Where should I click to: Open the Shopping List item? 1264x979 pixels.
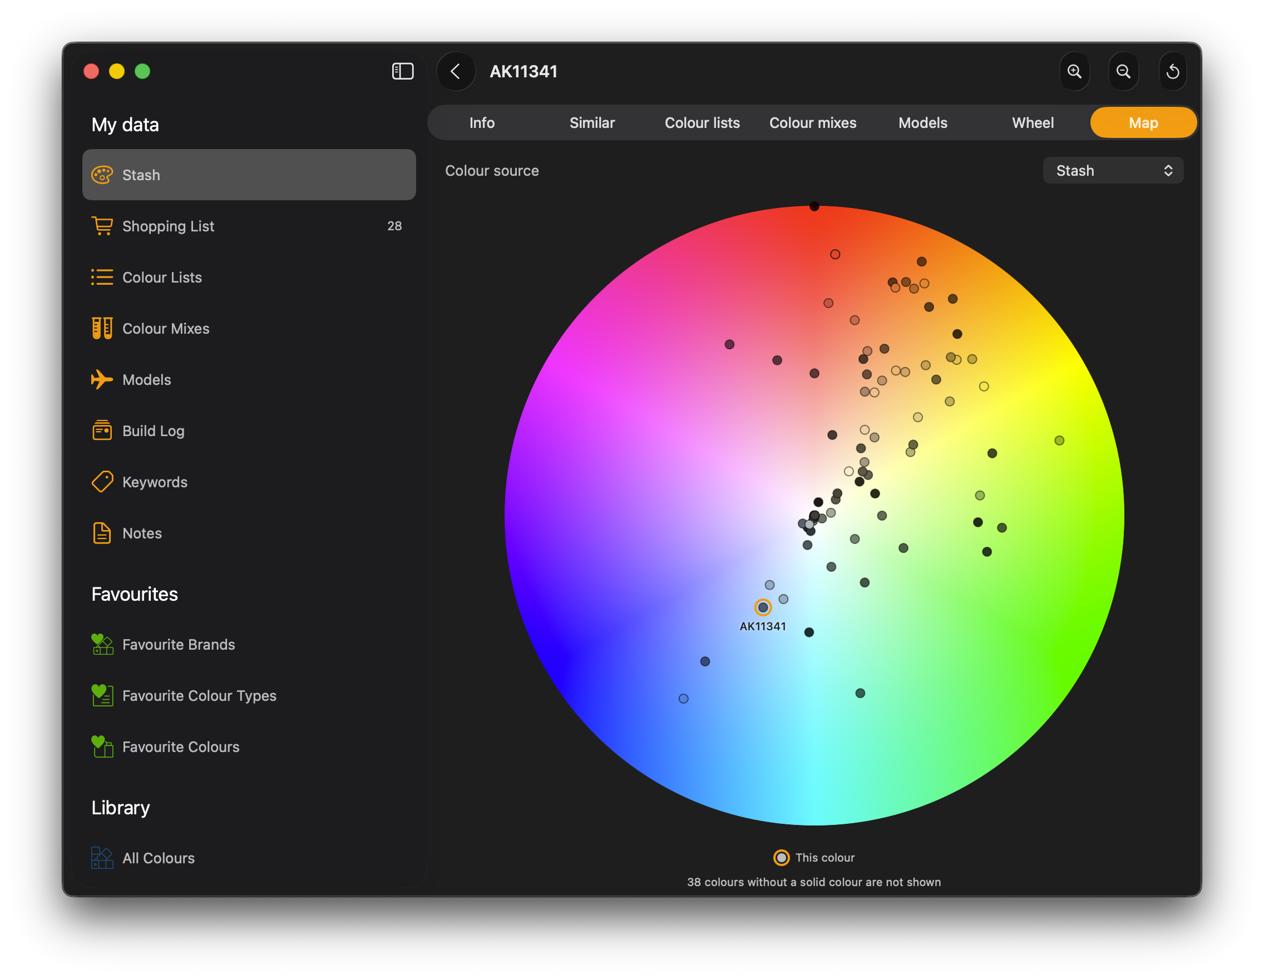click(249, 226)
